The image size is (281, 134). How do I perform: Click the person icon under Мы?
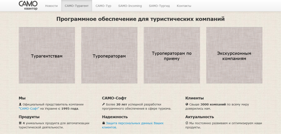[x=20, y=104]
